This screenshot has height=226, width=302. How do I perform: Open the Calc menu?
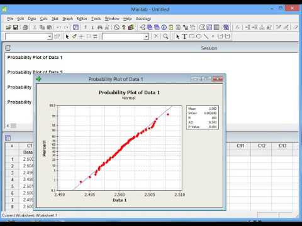click(x=44, y=19)
